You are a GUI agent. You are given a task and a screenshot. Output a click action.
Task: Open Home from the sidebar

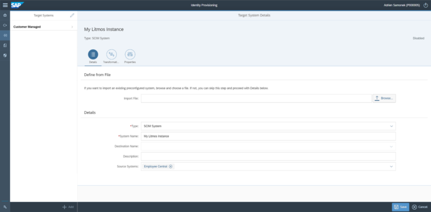pos(5,15)
